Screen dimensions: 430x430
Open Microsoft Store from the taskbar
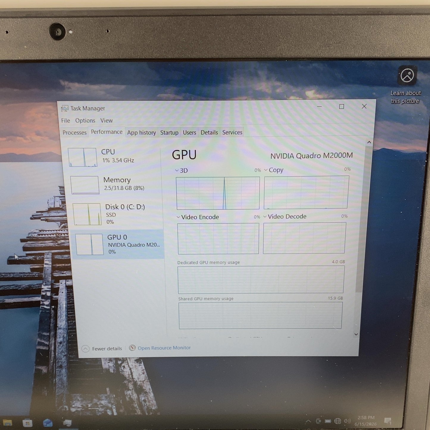(27, 423)
